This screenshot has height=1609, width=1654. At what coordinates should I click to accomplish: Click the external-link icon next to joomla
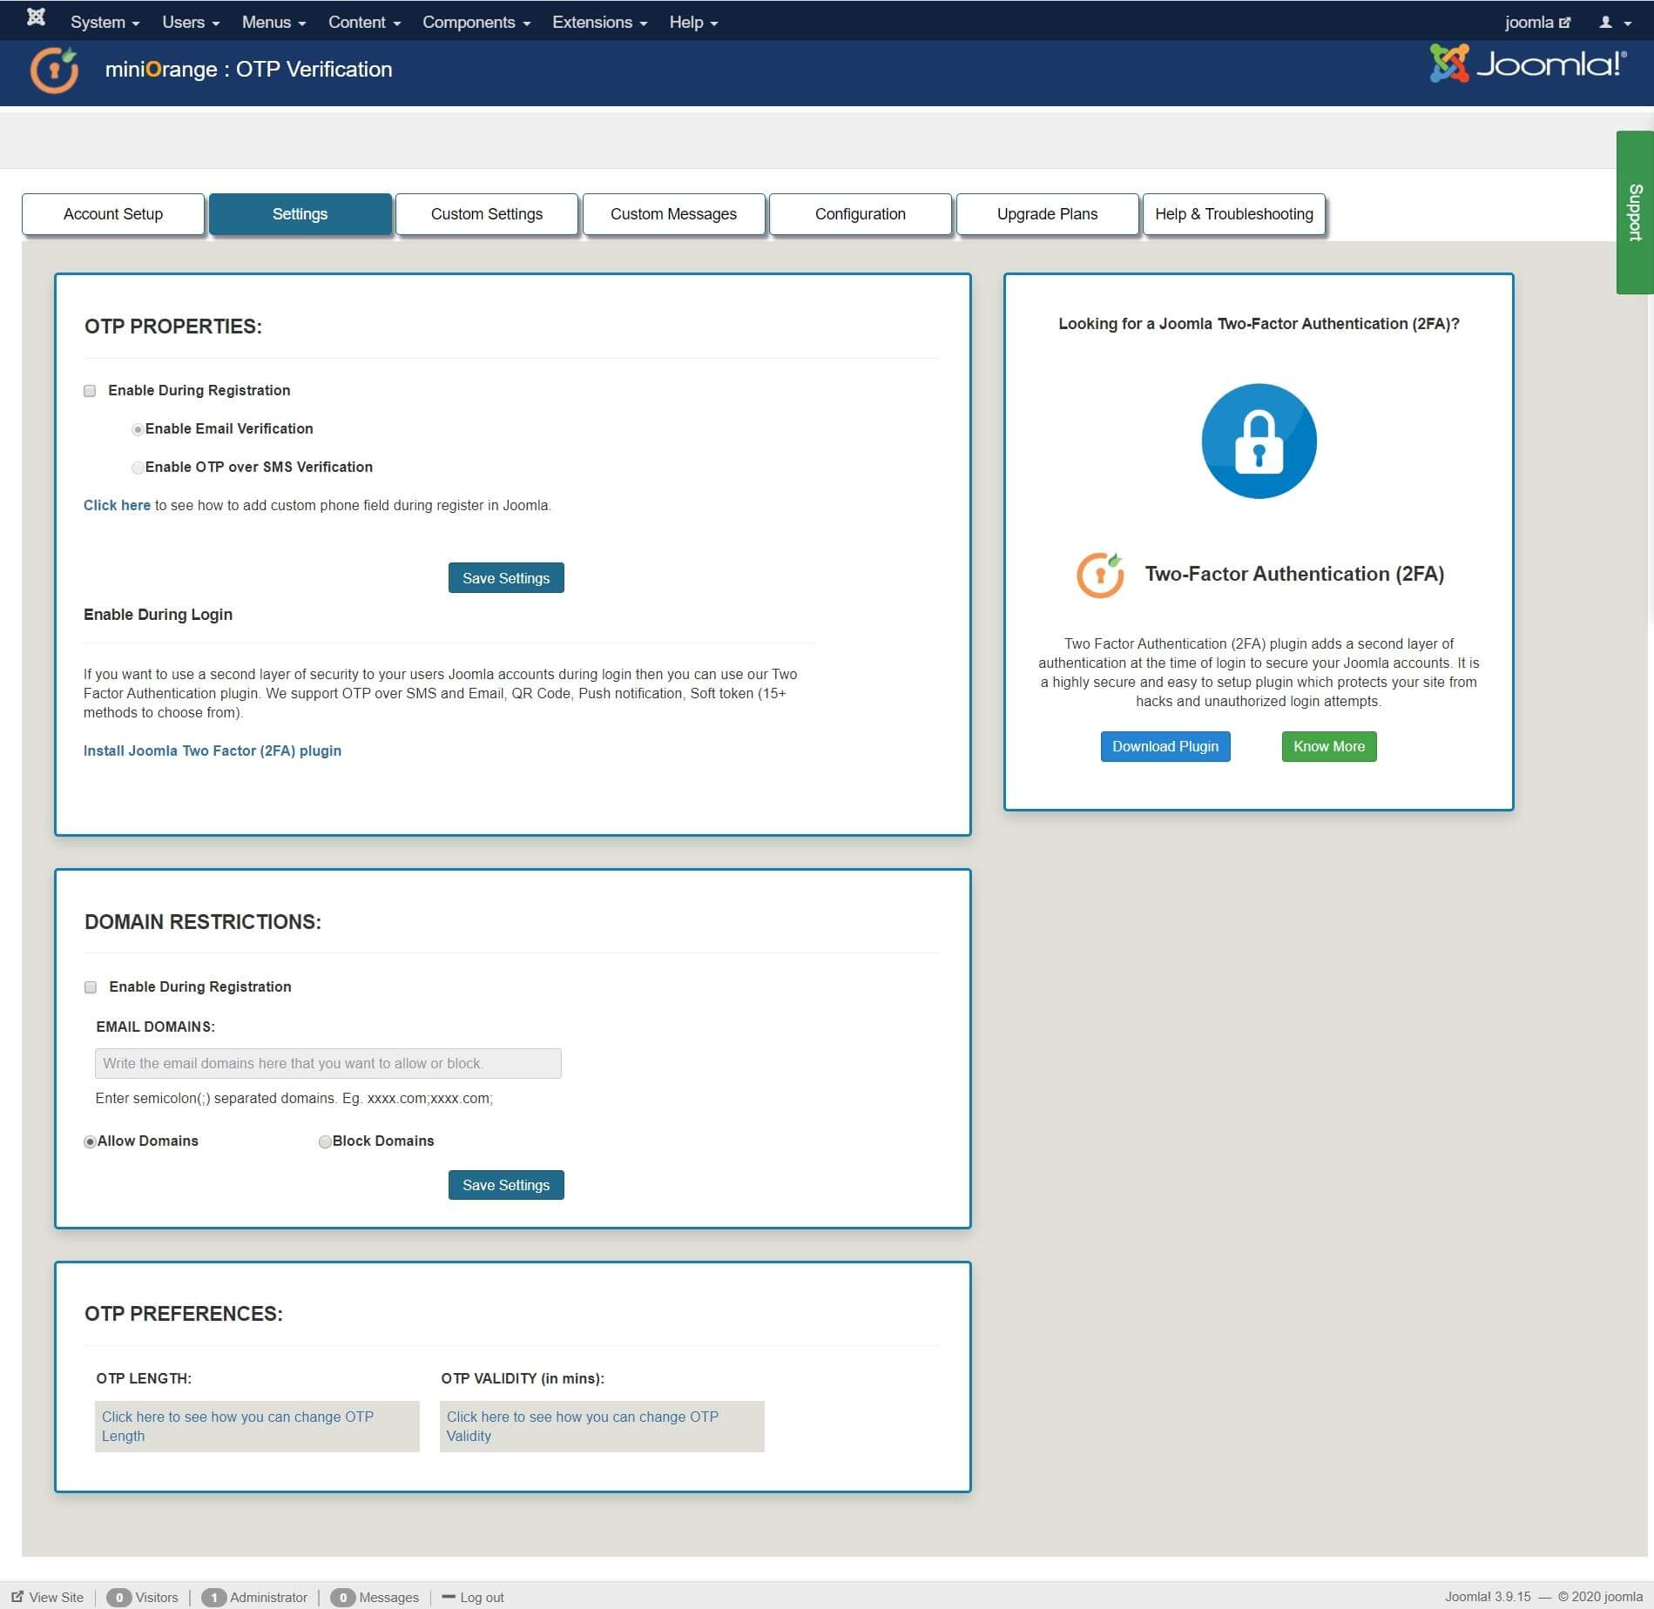1565,21
